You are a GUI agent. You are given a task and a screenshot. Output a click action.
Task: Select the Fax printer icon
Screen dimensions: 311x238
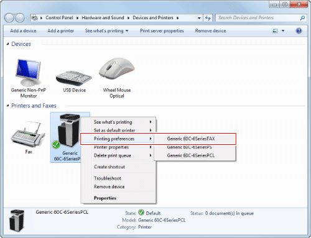point(28,134)
